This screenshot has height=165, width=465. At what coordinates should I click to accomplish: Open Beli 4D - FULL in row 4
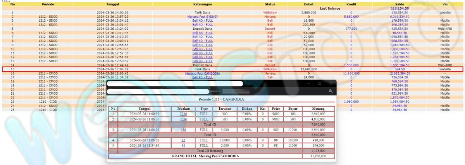[x=202, y=25]
